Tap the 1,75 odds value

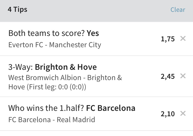click(168, 39)
